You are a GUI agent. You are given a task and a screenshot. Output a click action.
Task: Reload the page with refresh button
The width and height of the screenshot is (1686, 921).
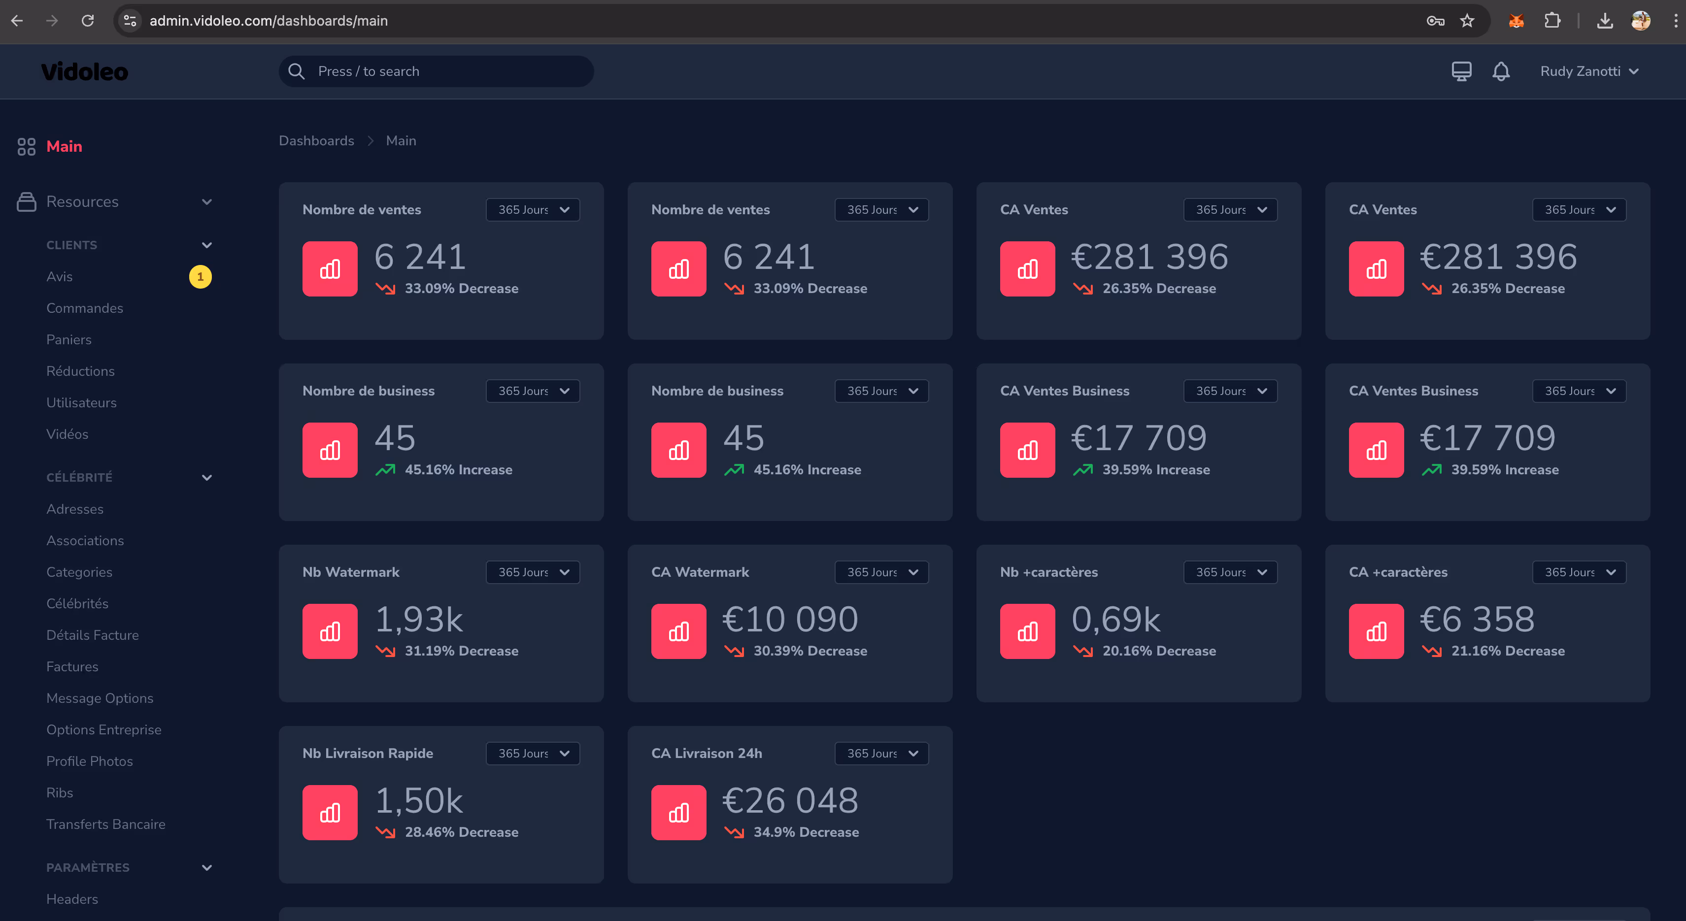(88, 21)
